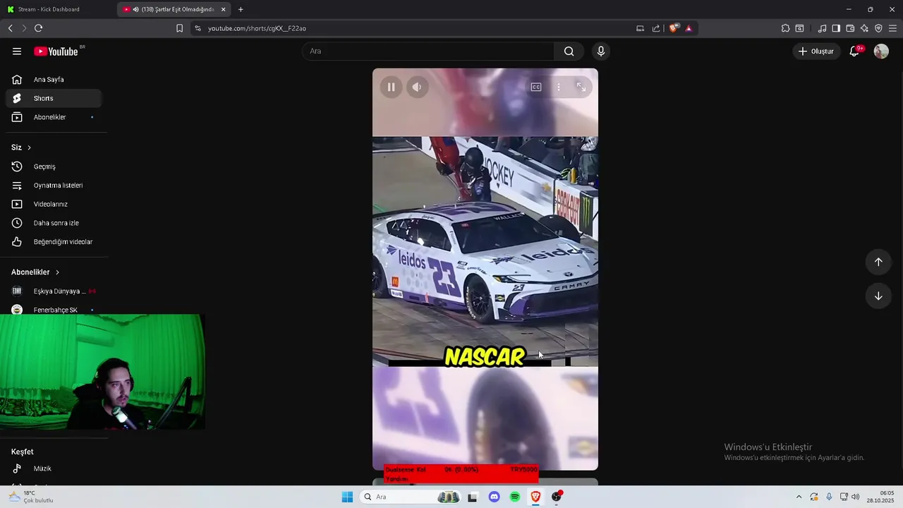Open taskbar volume speaker control
This screenshot has height=508, width=903.
(856, 497)
